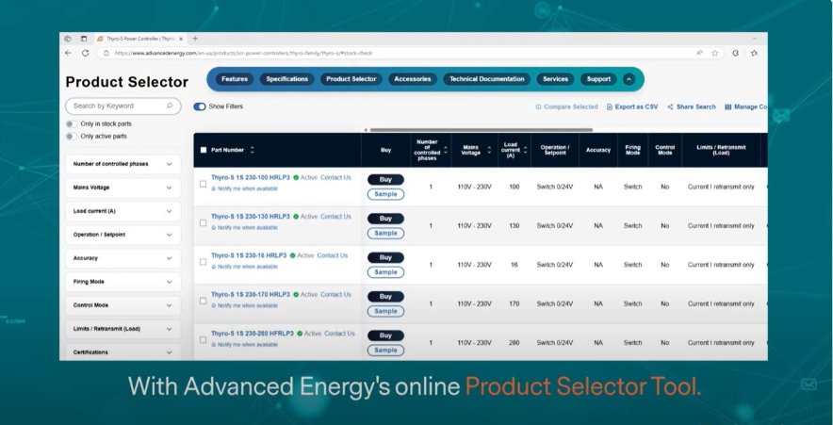Screen dimensions: 833x425
Task: Open a new browser tab with plus icon
Action: click(195, 39)
